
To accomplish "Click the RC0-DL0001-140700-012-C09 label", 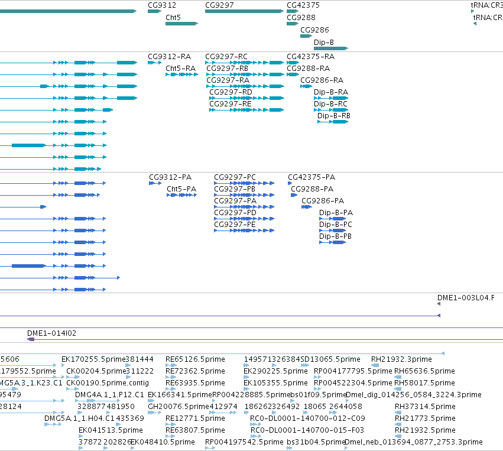I will coord(307,418).
